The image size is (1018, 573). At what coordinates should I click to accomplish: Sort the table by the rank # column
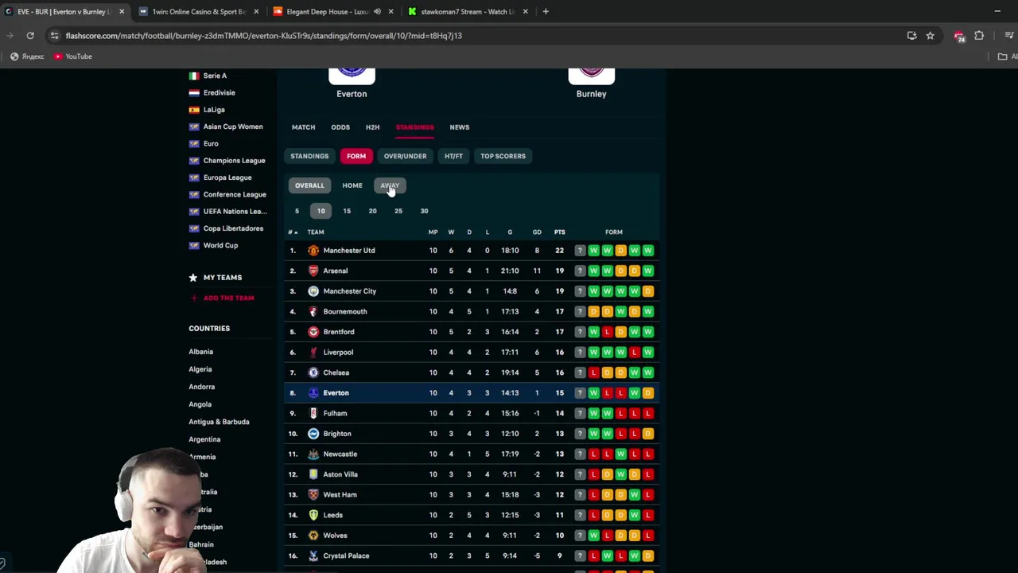[293, 232]
